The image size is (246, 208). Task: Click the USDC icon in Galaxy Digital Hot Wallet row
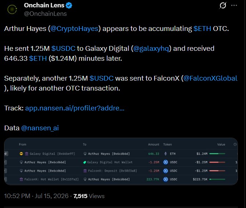[x=166, y=162]
